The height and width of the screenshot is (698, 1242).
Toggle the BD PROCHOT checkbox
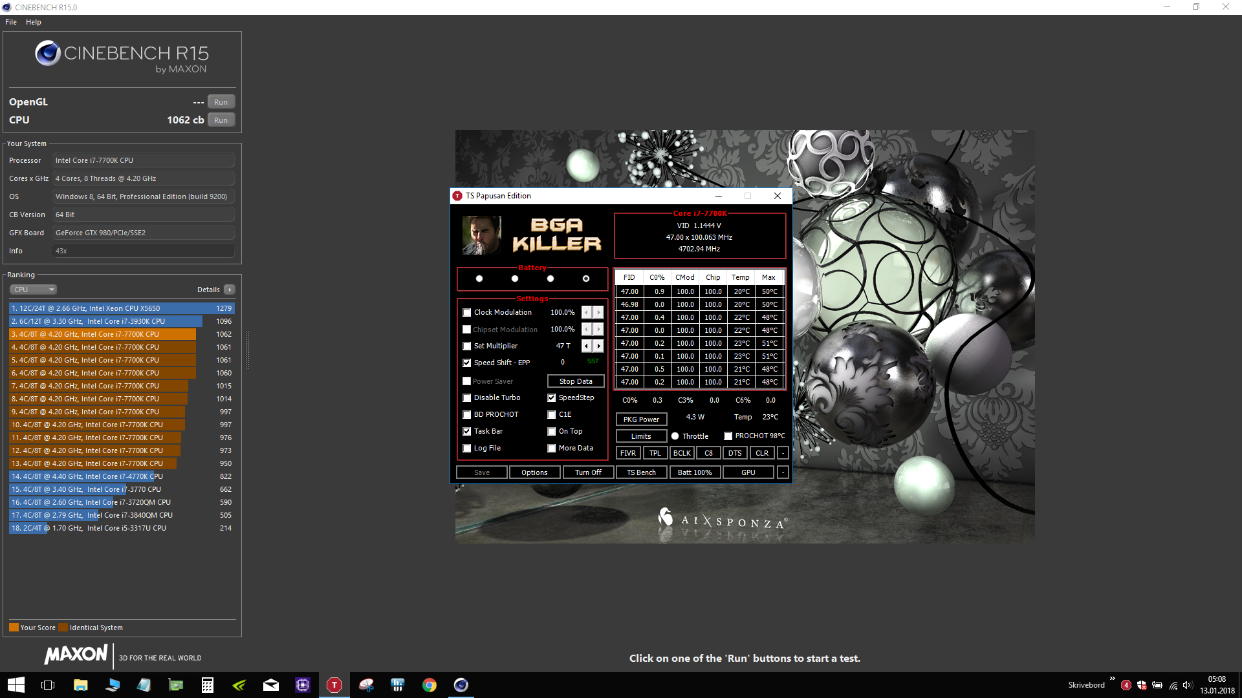(x=467, y=415)
